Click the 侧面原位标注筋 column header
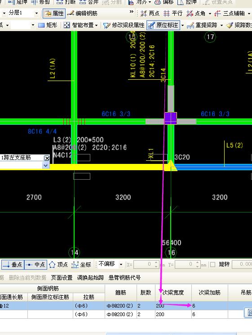252x335 pixels. (50, 297)
